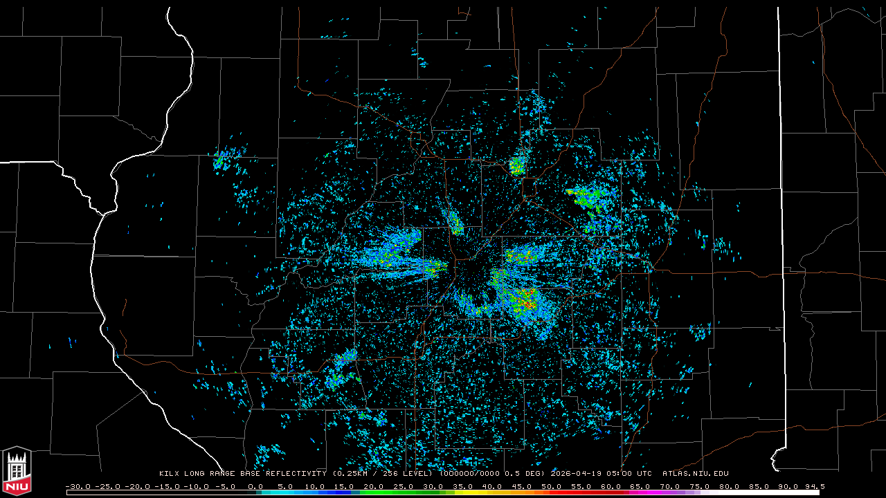Click the 20.0 dBZ scale value
This screenshot has width=886, height=498.
(x=373, y=487)
